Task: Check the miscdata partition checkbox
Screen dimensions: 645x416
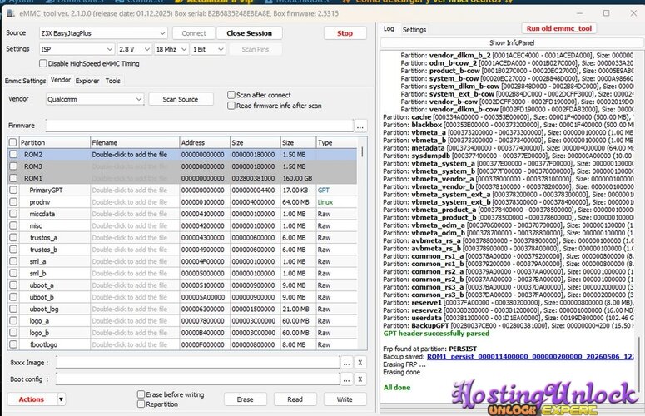Action: coord(13,214)
